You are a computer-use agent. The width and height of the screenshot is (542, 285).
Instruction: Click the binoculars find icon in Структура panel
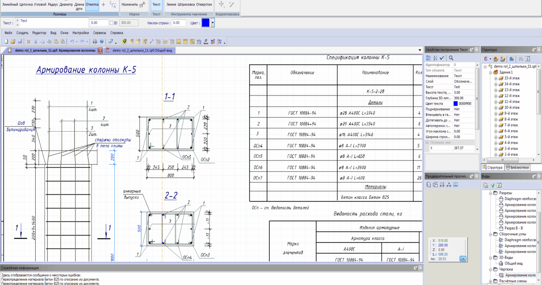coord(521,59)
